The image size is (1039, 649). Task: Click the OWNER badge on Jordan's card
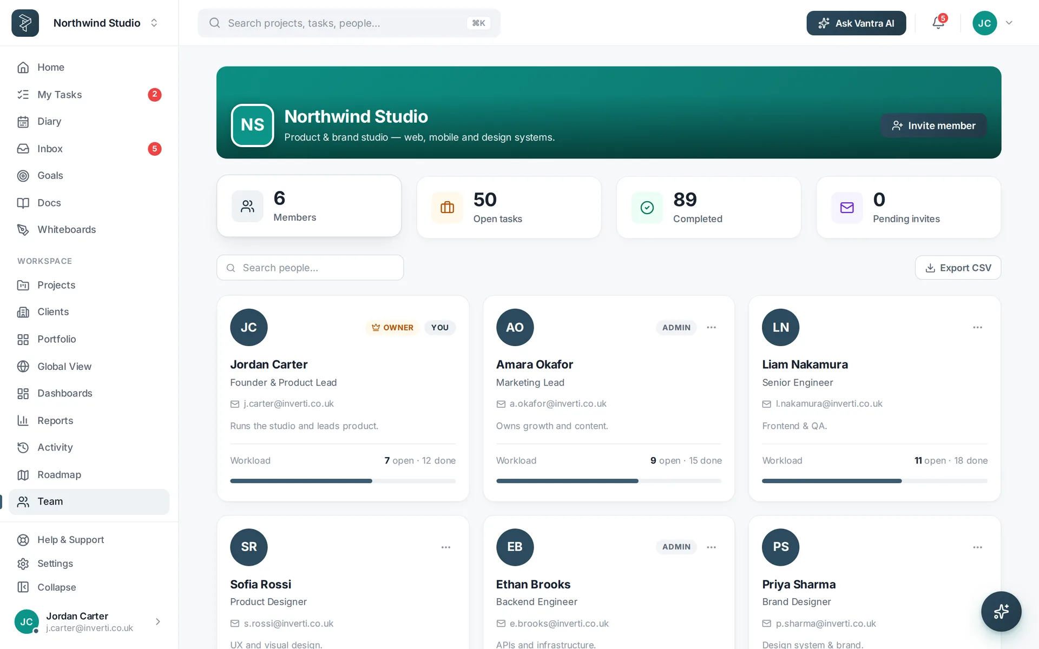(x=392, y=327)
